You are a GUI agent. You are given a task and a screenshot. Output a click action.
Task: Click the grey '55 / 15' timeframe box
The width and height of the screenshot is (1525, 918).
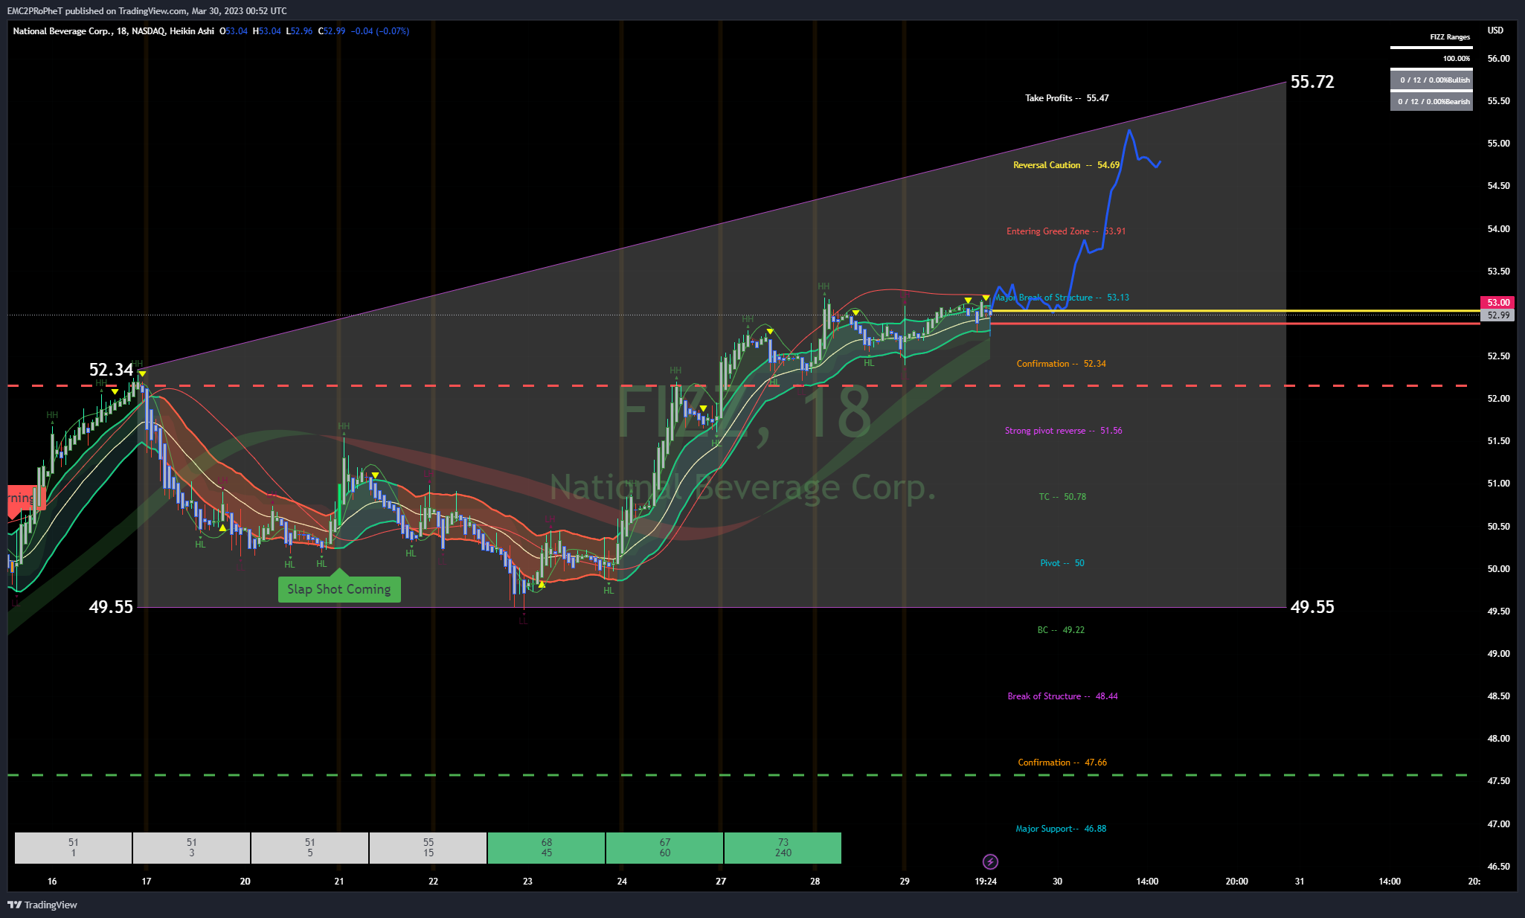tap(428, 848)
